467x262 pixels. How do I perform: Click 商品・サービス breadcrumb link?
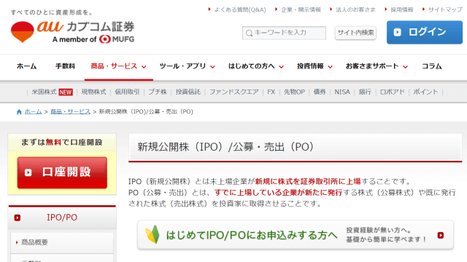coord(70,111)
